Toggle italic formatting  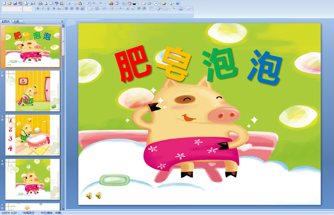[x=43, y=8]
